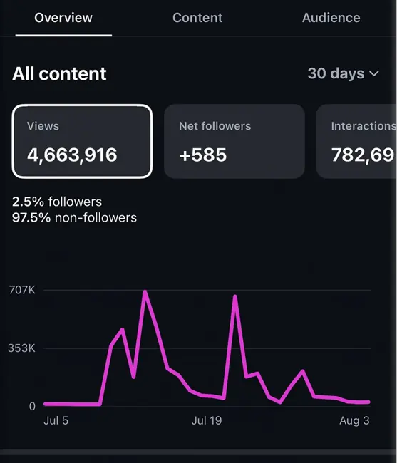Switch to the Overview tab
The width and height of the screenshot is (397, 463).
63,18
